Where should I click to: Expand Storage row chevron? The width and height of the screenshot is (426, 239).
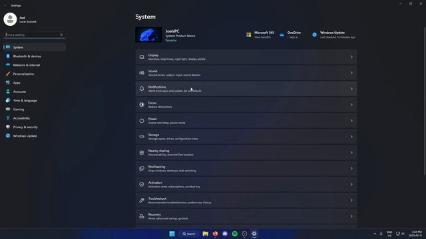point(351,137)
